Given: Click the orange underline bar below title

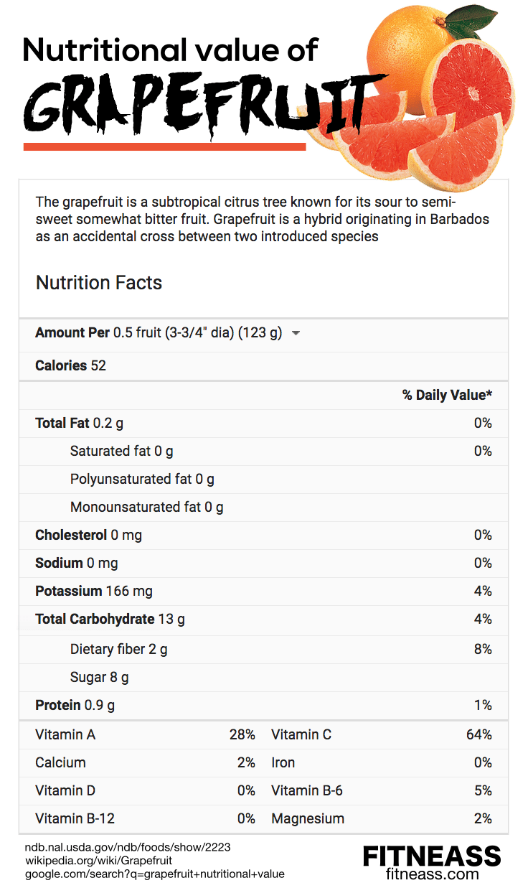Looking at the screenshot, I should (x=164, y=146).
